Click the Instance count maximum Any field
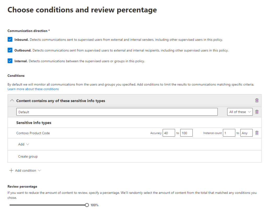Viewport: 267px width, 221px height. point(246,133)
